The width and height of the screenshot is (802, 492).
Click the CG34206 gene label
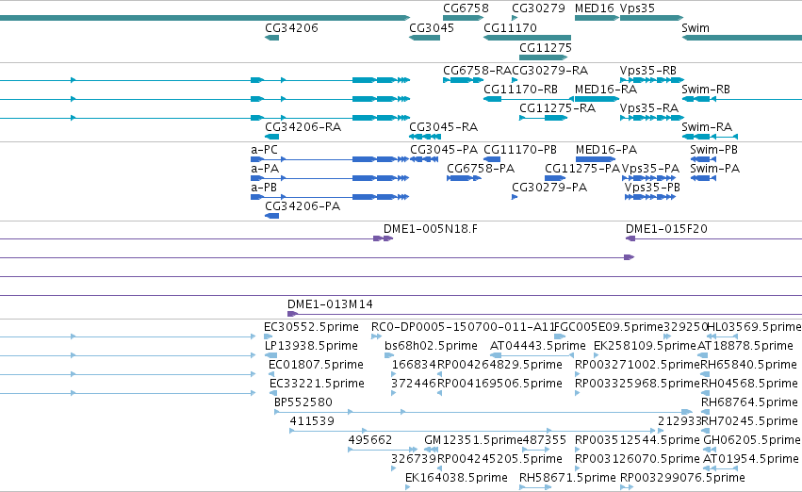(x=291, y=28)
